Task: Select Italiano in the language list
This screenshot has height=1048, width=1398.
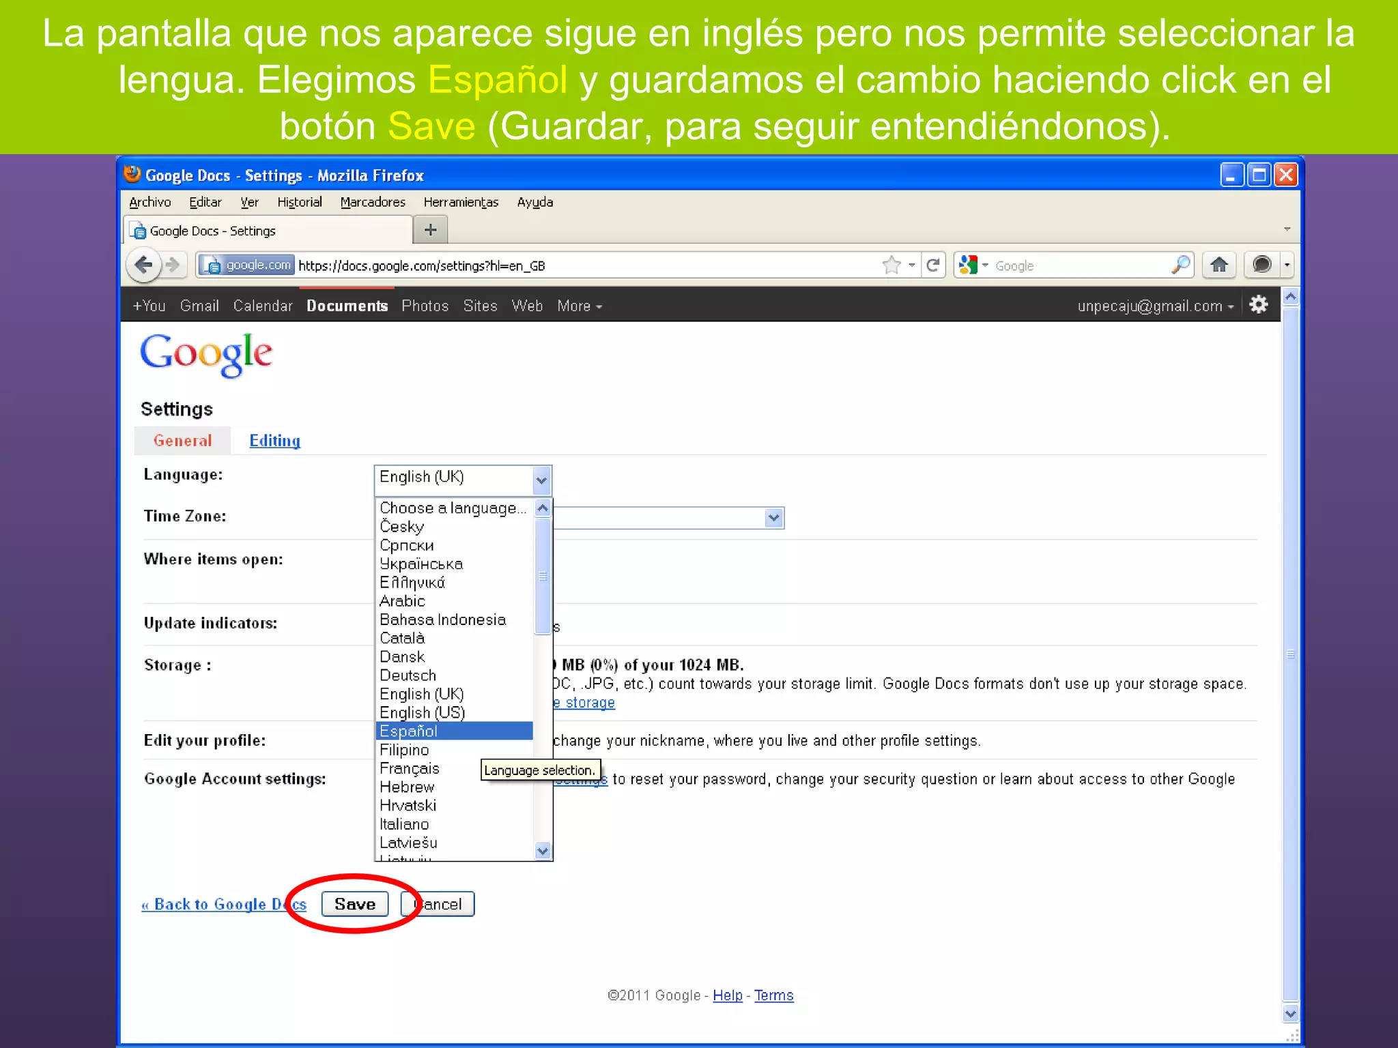Action: tap(455, 824)
